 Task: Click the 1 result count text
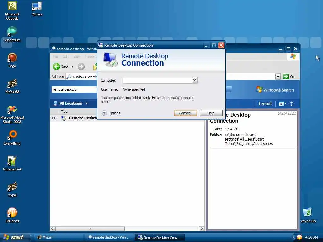point(265,104)
